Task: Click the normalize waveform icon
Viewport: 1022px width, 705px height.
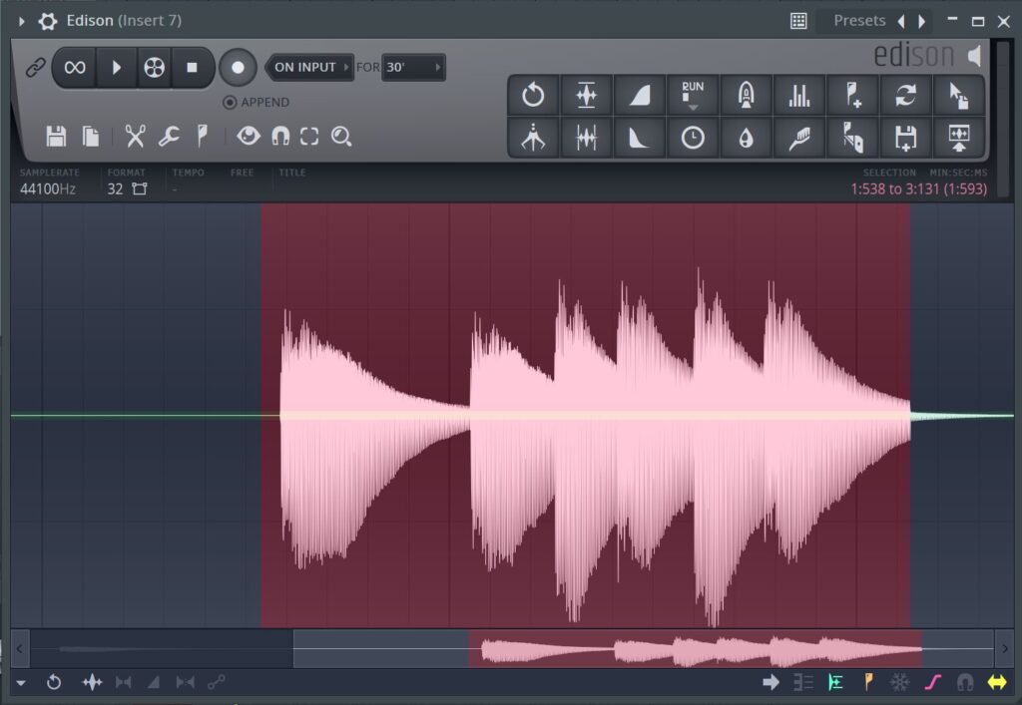Action: tap(586, 95)
